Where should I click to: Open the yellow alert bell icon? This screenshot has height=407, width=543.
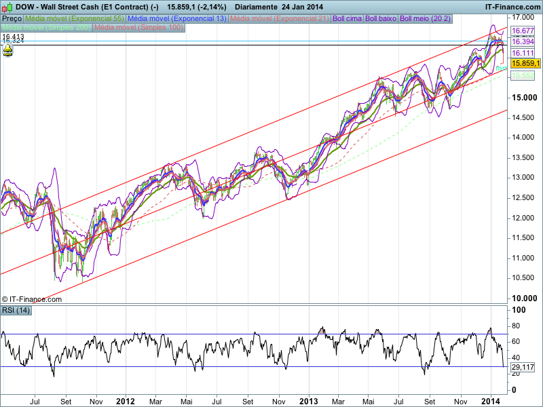pos(7,51)
